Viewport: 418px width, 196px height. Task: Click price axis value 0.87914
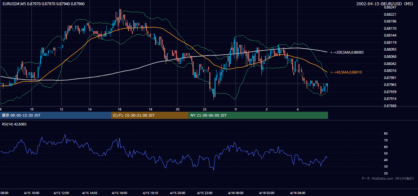[x=390, y=99]
